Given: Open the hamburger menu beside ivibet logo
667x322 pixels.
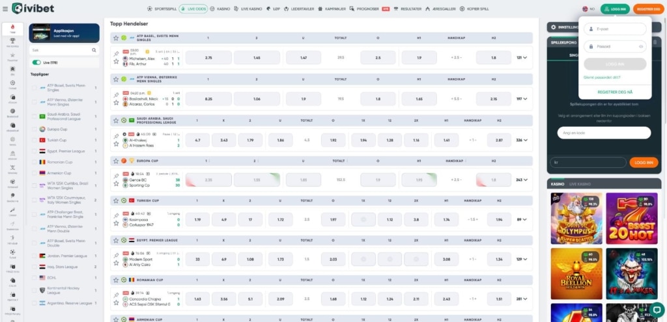Looking at the screenshot, I should (x=5, y=8).
